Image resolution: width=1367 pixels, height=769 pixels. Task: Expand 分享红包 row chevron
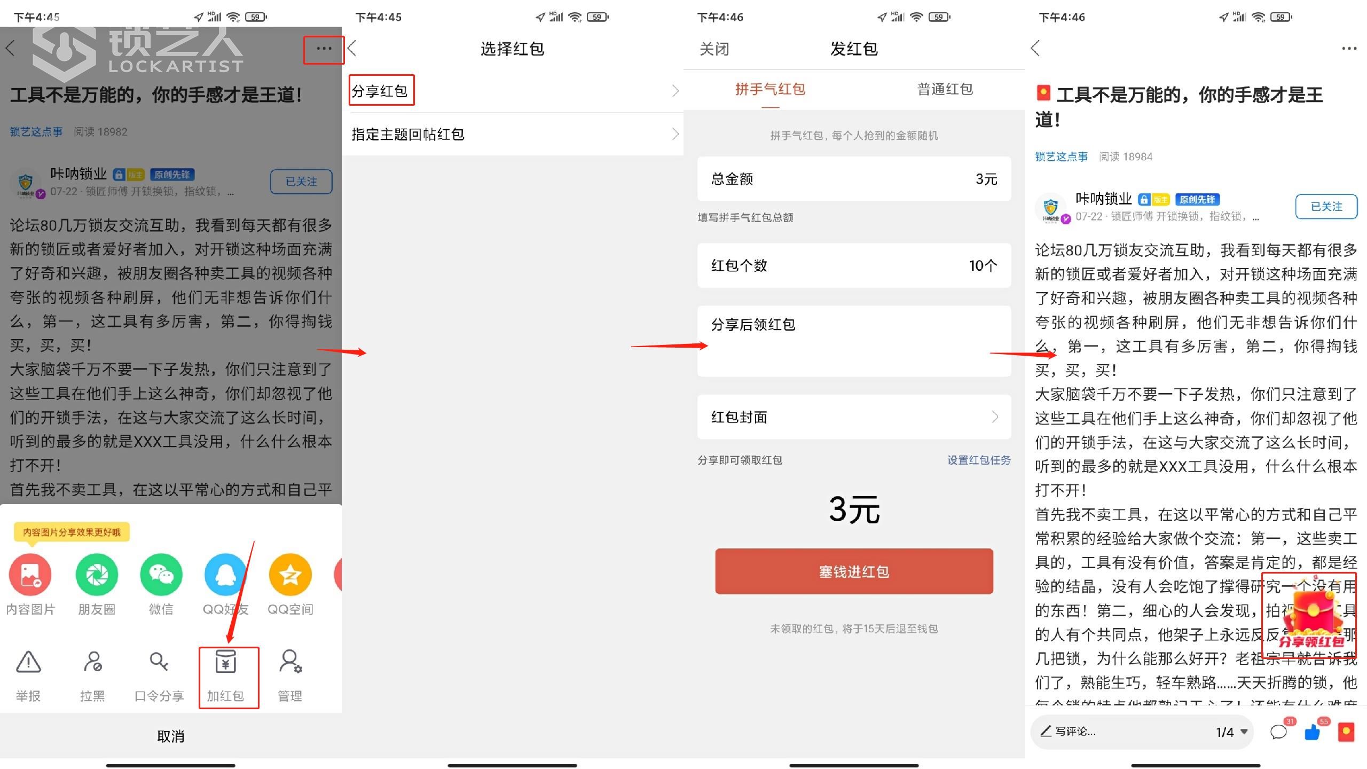(x=675, y=91)
